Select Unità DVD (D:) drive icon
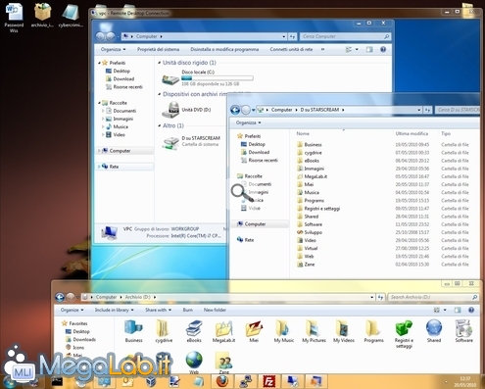The width and height of the screenshot is (485, 389). pyautogui.click(x=170, y=110)
